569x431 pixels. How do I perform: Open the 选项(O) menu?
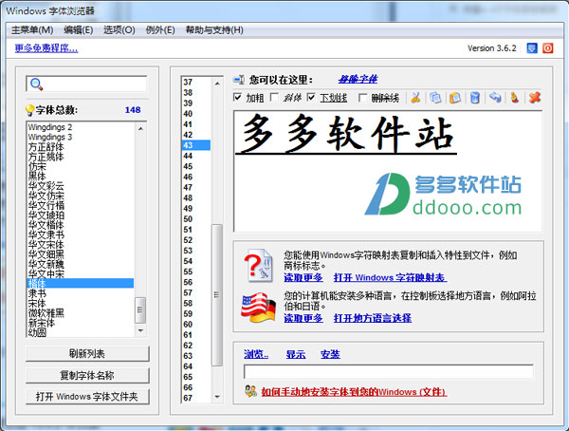(119, 29)
